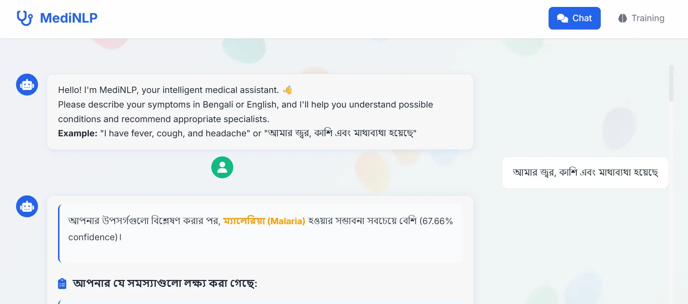688x304 pixels.
Task: Click the stethoscope logo icon
Action: (x=24, y=18)
